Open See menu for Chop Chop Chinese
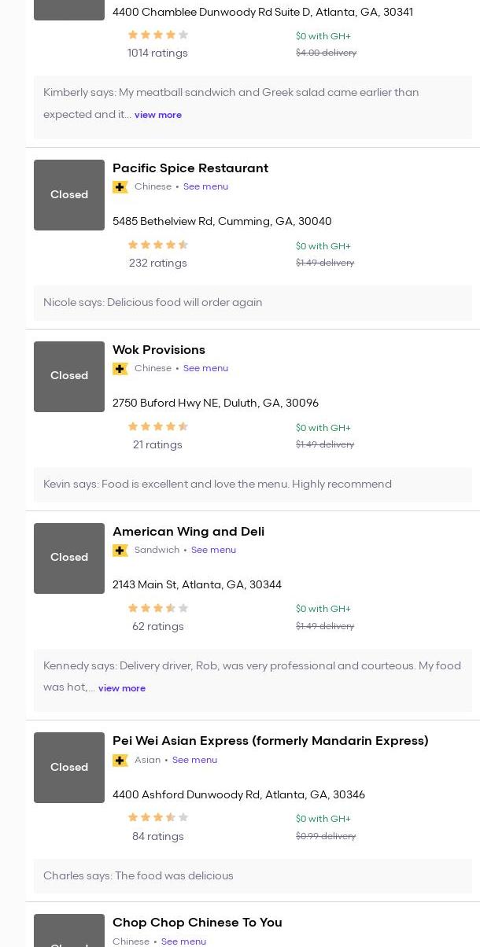Image resolution: width=480 pixels, height=947 pixels. click(183, 941)
